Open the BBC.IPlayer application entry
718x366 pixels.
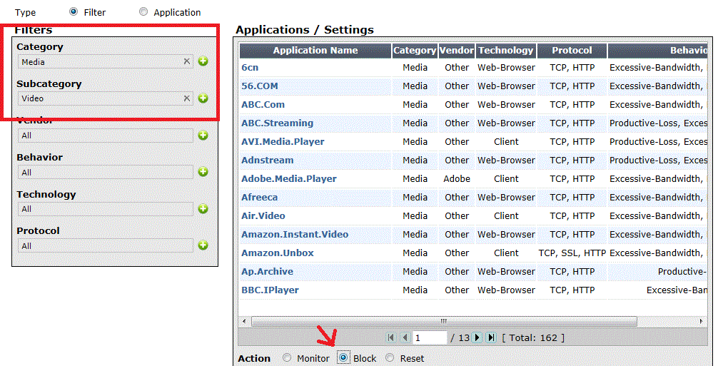coord(270,290)
